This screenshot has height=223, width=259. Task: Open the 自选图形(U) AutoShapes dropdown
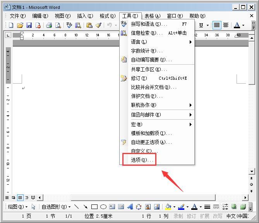tap(56, 207)
